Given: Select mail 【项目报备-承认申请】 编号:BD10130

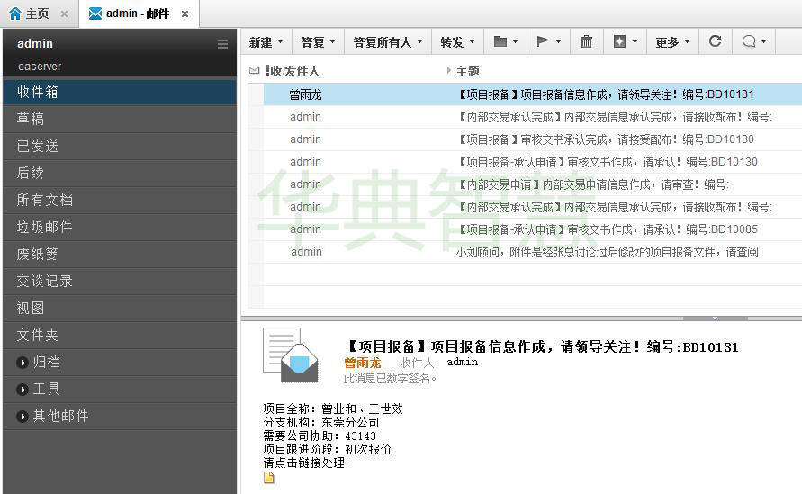Looking at the screenshot, I should click(x=533, y=162).
